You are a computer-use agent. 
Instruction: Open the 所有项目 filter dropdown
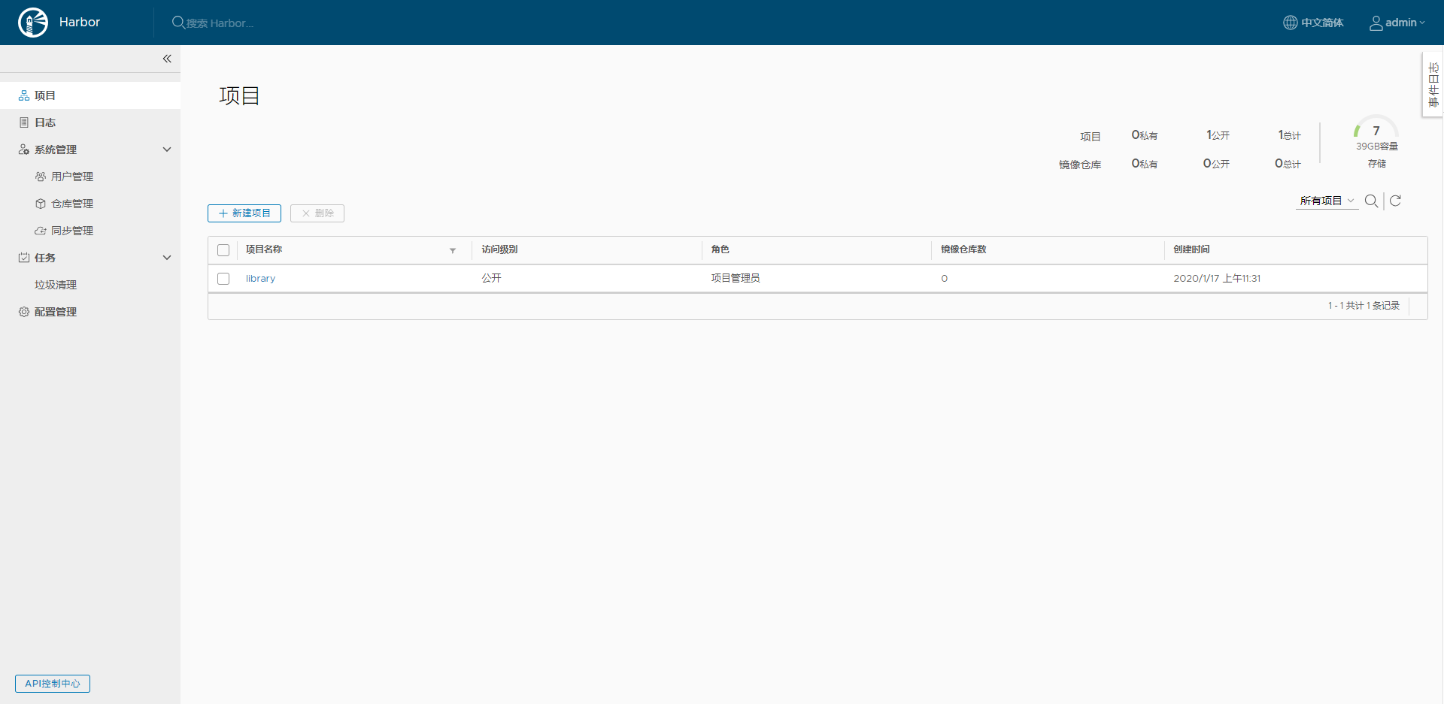(x=1327, y=201)
